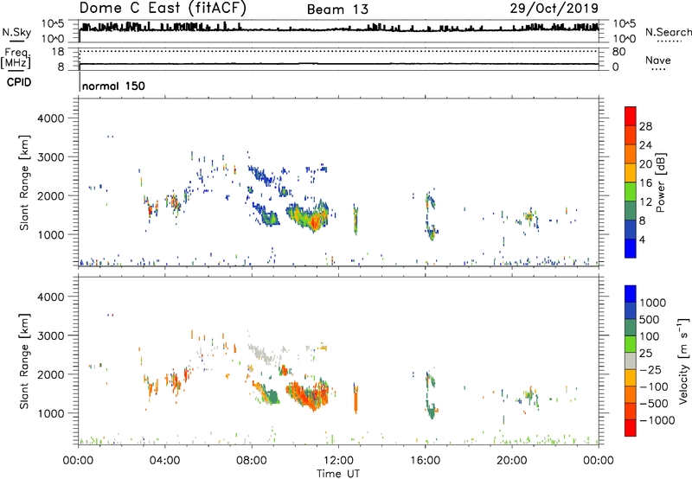Click the 'Nave' legend label
692x479 pixels.
tap(657, 60)
